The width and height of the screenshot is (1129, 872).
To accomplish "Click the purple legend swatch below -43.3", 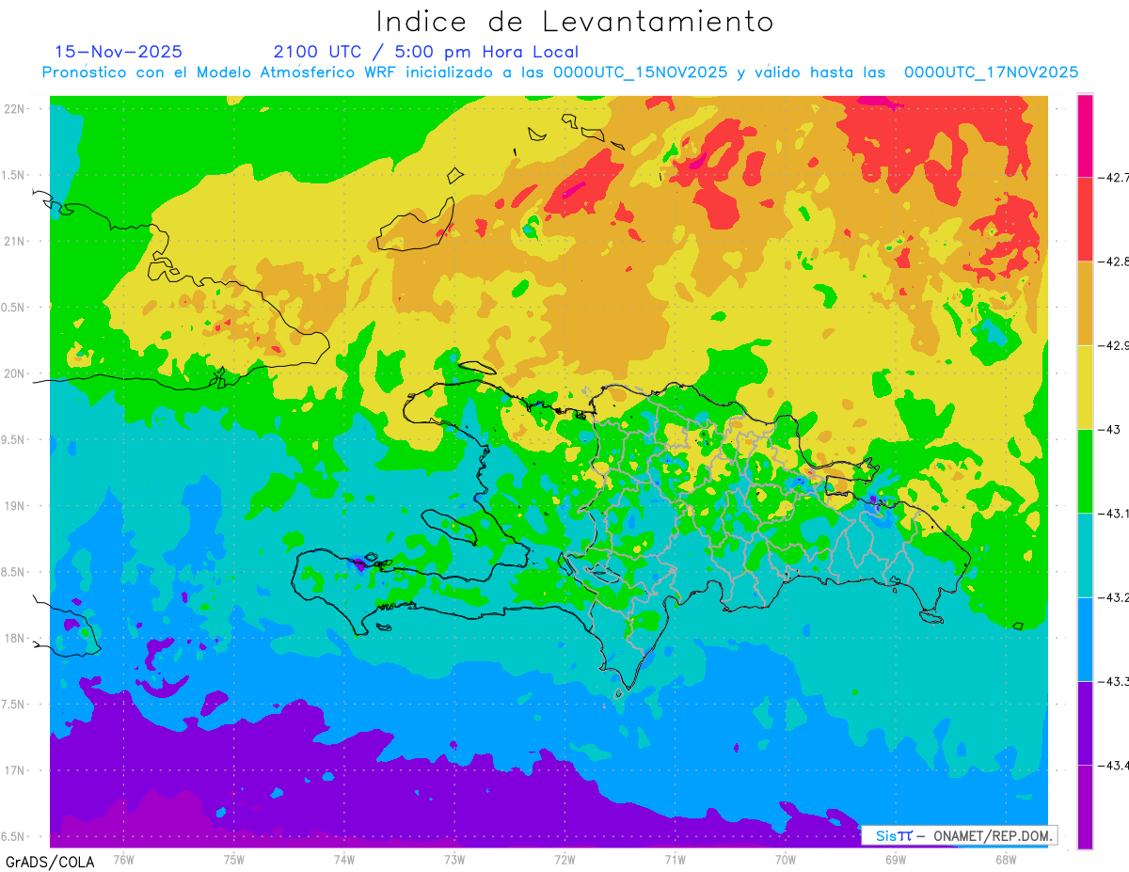I will point(1085,722).
